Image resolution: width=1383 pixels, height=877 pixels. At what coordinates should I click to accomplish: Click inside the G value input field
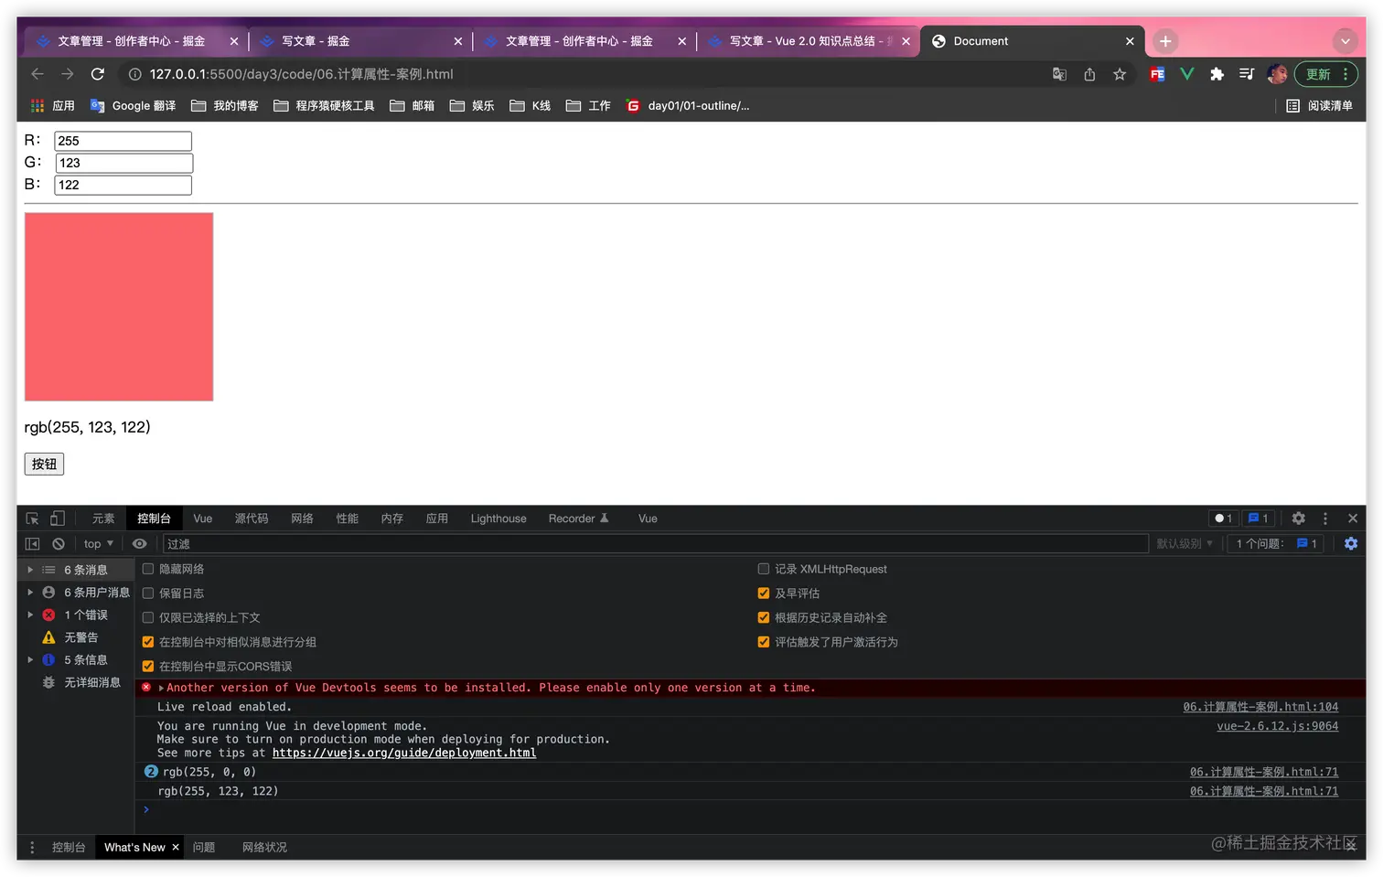pyautogui.click(x=123, y=162)
